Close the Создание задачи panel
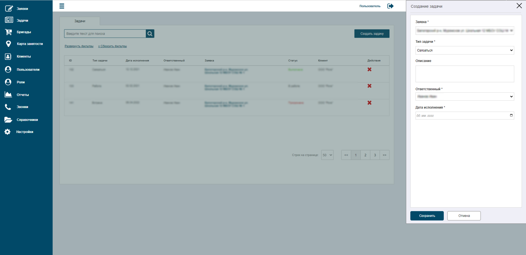The image size is (526, 255). click(x=519, y=6)
